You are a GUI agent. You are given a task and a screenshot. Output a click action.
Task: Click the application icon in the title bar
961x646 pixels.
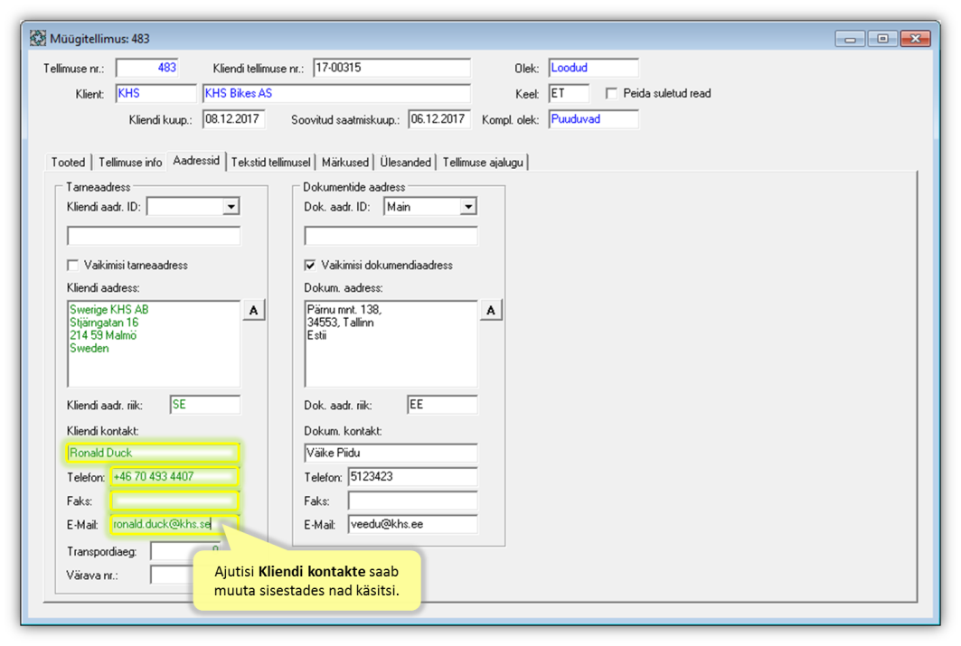pyautogui.click(x=38, y=39)
